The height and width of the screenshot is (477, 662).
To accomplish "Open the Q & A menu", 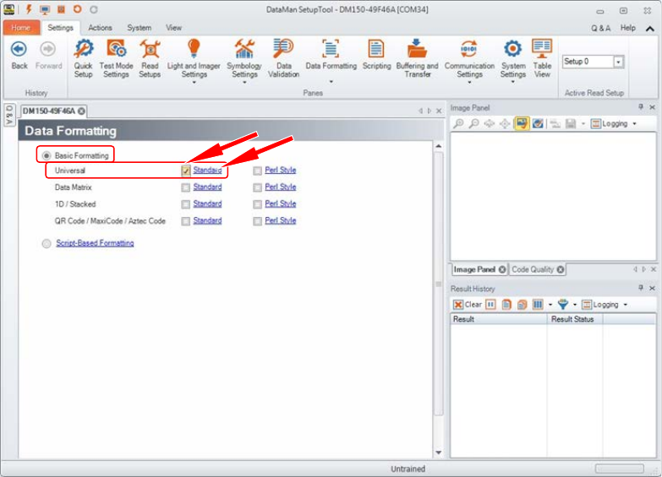I will click(x=600, y=28).
